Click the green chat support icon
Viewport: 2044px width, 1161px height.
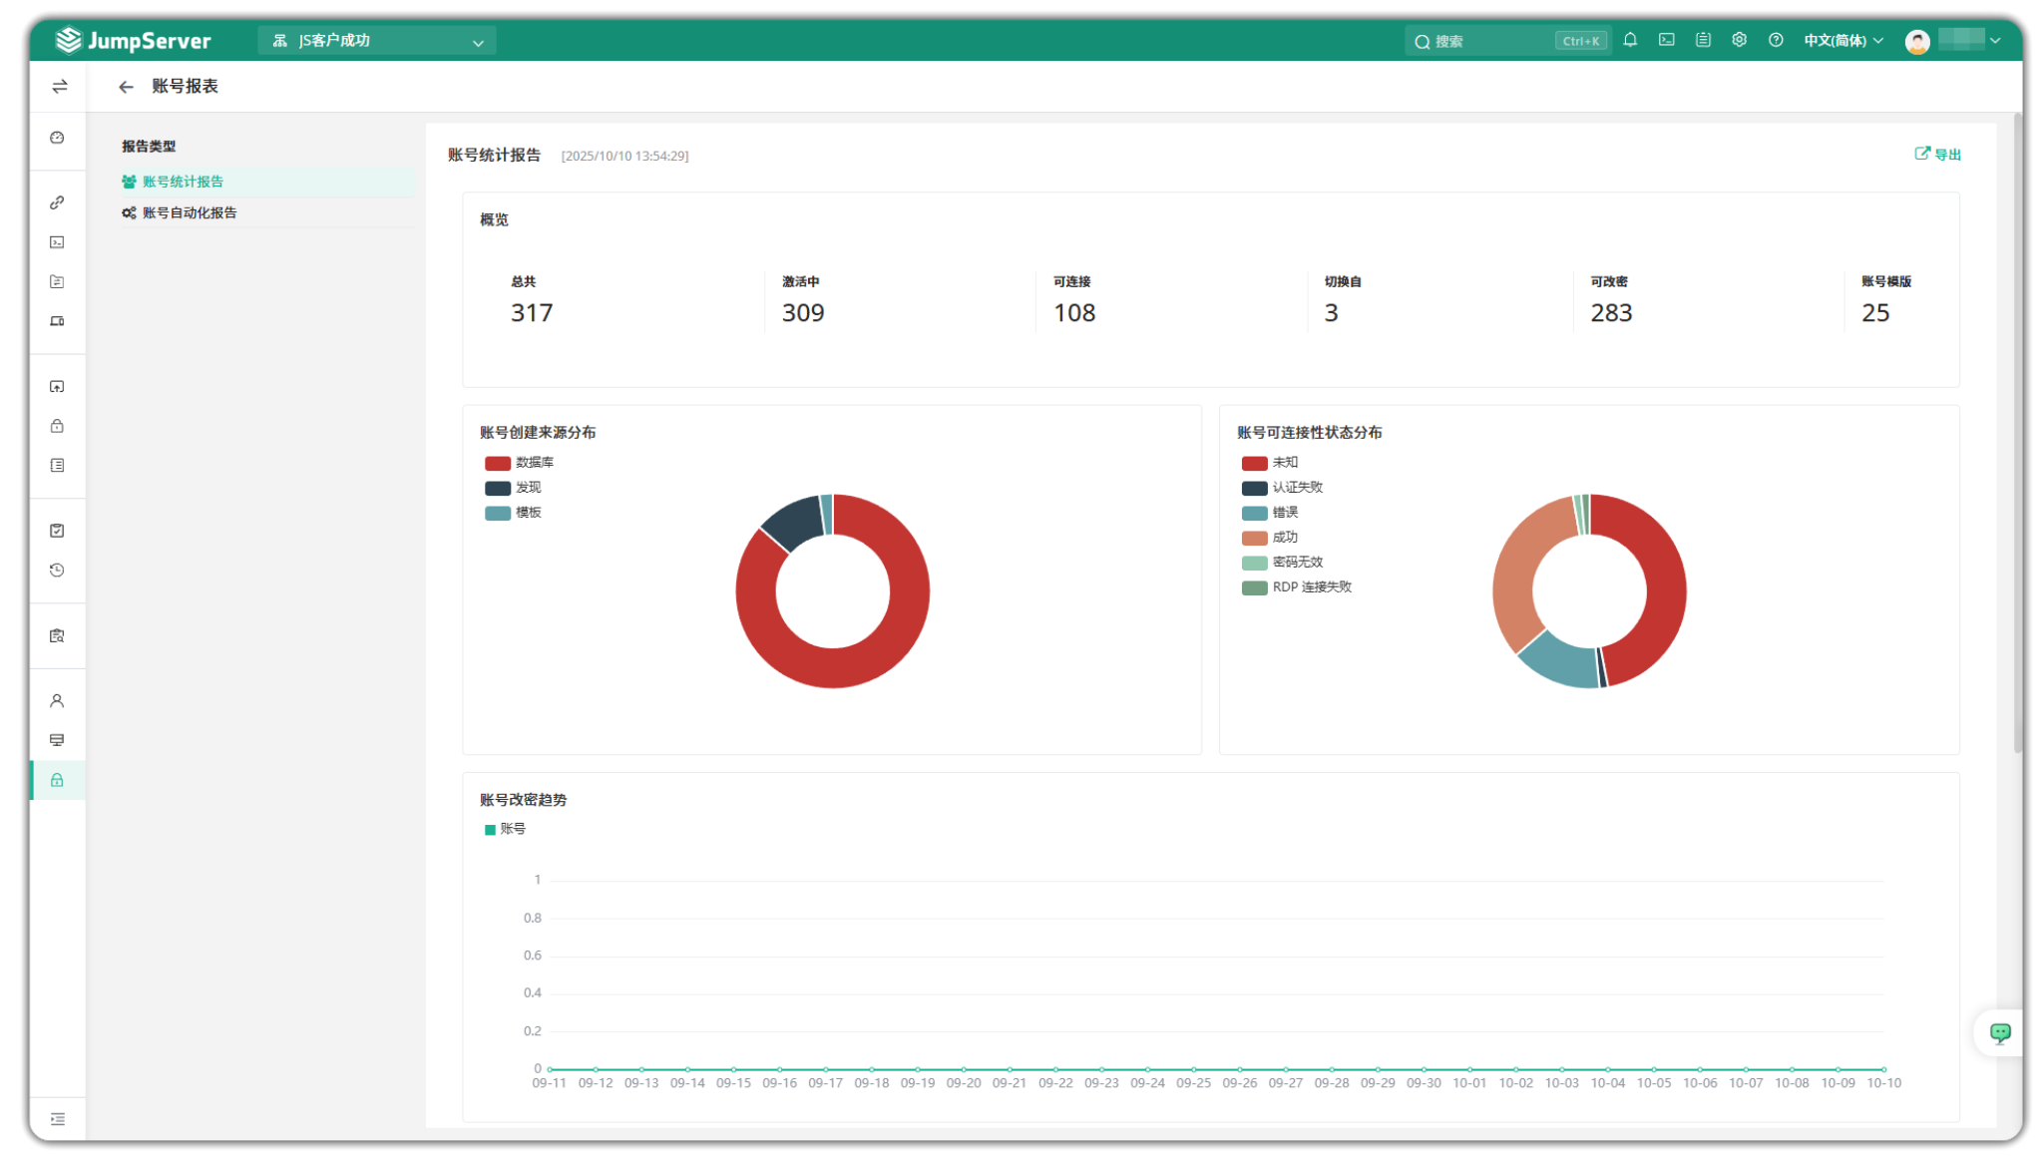[x=2000, y=1032]
